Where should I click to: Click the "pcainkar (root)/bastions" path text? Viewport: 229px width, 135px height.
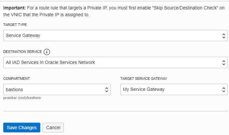click(x=22, y=98)
